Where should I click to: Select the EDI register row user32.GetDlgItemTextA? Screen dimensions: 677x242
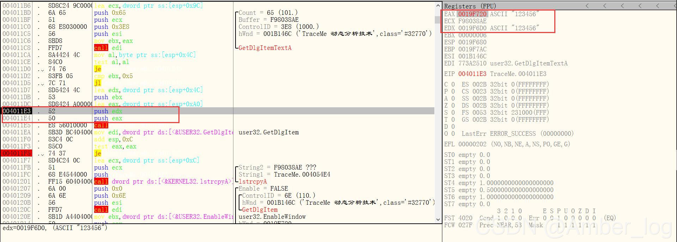point(506,63)
